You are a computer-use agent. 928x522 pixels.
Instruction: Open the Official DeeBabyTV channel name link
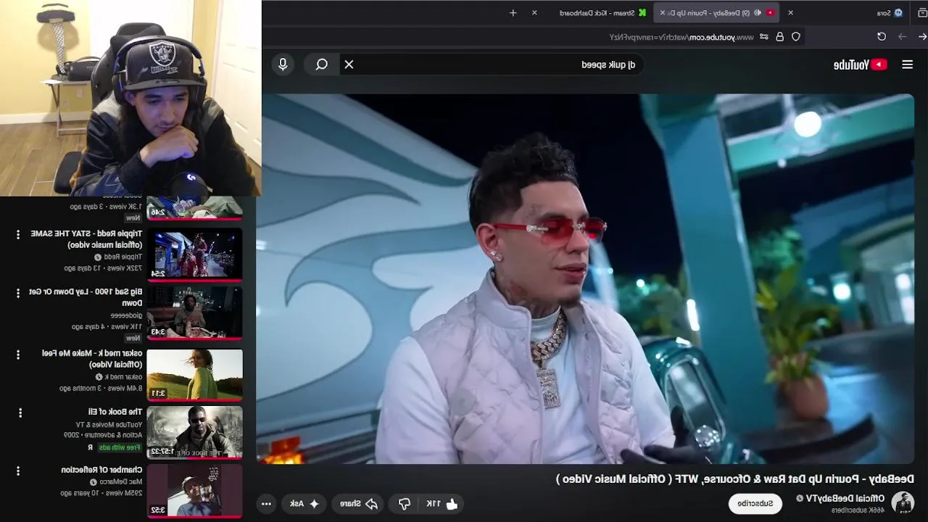tap(845, 498)
